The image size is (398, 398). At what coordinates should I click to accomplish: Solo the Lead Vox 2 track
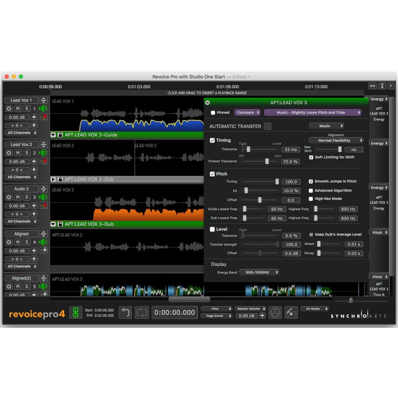click(27, 153)
